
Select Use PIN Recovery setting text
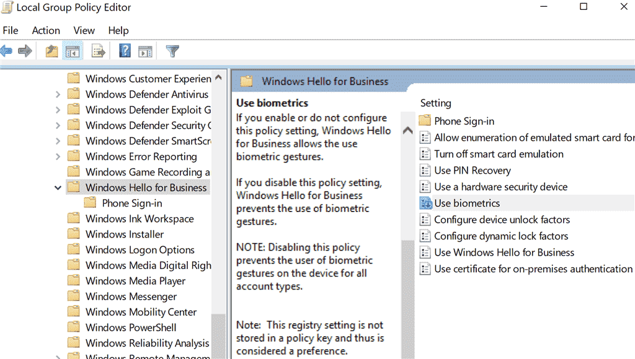click(472, 171)
